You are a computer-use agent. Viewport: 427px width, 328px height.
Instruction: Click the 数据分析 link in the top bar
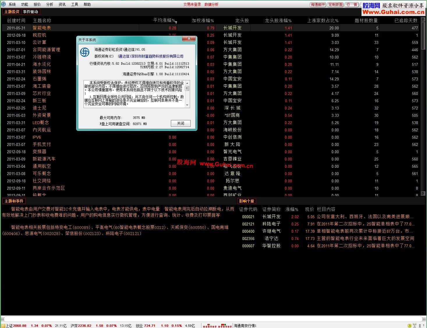pos(211,4)
